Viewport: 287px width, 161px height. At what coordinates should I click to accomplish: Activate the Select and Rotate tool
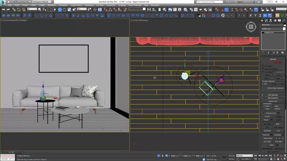[65, 9]
